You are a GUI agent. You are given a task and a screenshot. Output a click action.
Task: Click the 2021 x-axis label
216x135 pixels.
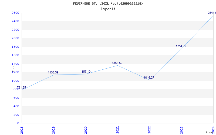[117, 130]
